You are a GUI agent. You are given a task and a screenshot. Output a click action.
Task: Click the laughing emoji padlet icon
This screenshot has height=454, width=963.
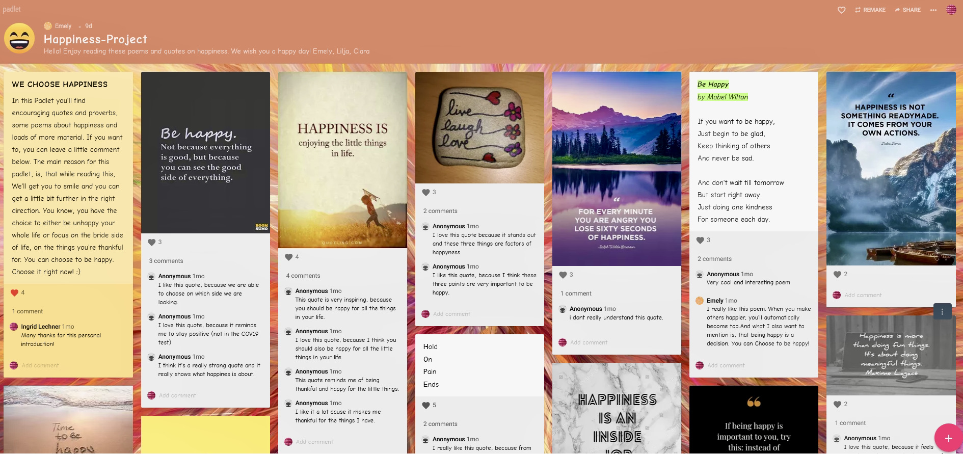click(19, 39)
